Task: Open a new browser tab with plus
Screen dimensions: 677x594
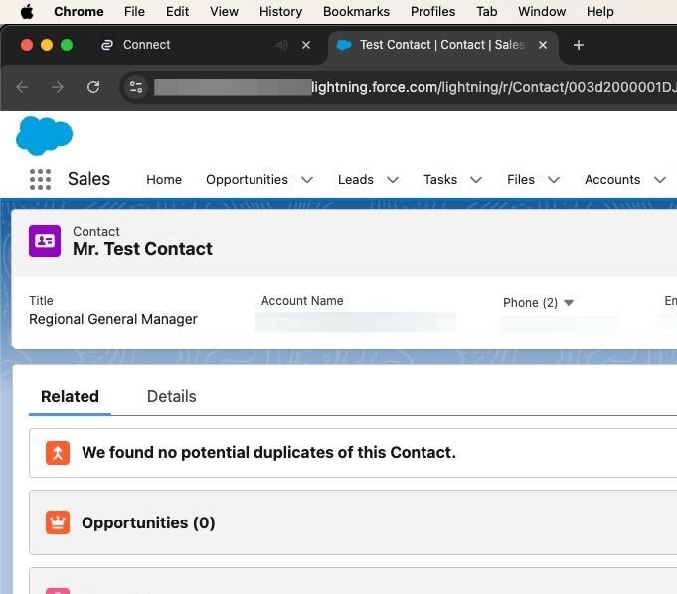Action: [579, 45]
